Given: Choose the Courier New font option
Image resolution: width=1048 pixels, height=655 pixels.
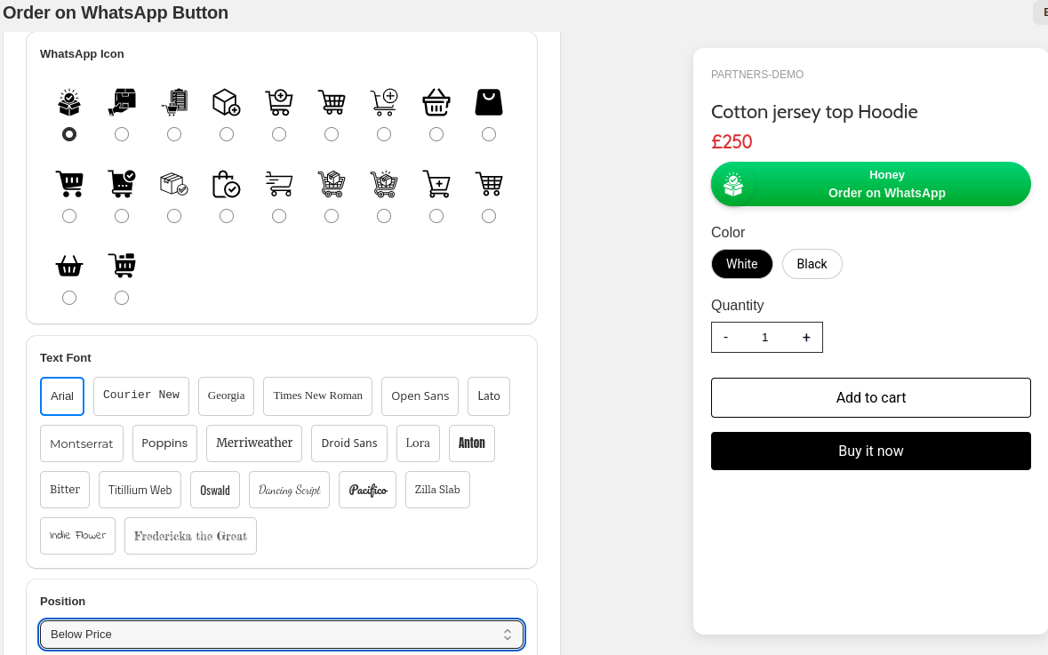Looking at the screenshot, I should 141,396.
